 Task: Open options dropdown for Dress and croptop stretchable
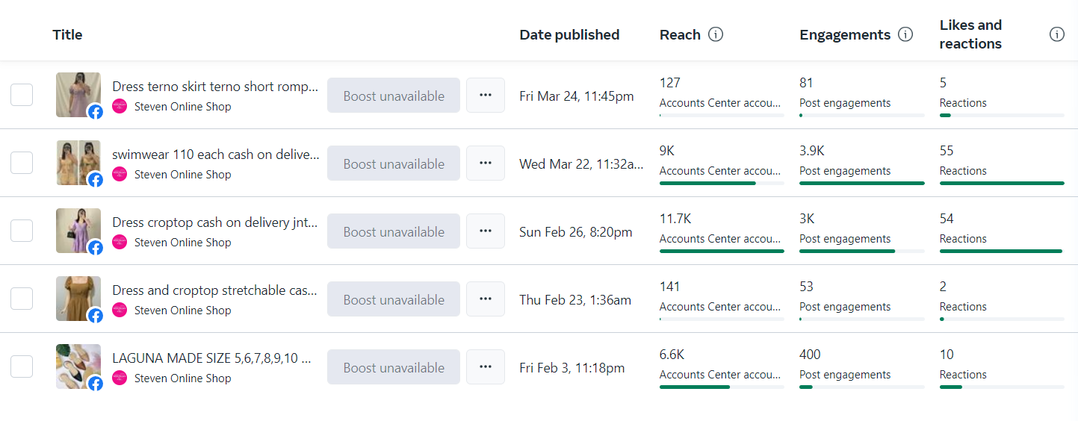[486, 299]
